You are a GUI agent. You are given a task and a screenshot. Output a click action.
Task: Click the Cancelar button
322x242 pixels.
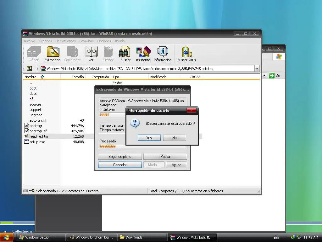(x=120, y=165)
